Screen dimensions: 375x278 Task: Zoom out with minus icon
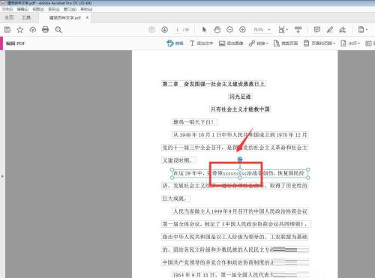coord(229,30)
